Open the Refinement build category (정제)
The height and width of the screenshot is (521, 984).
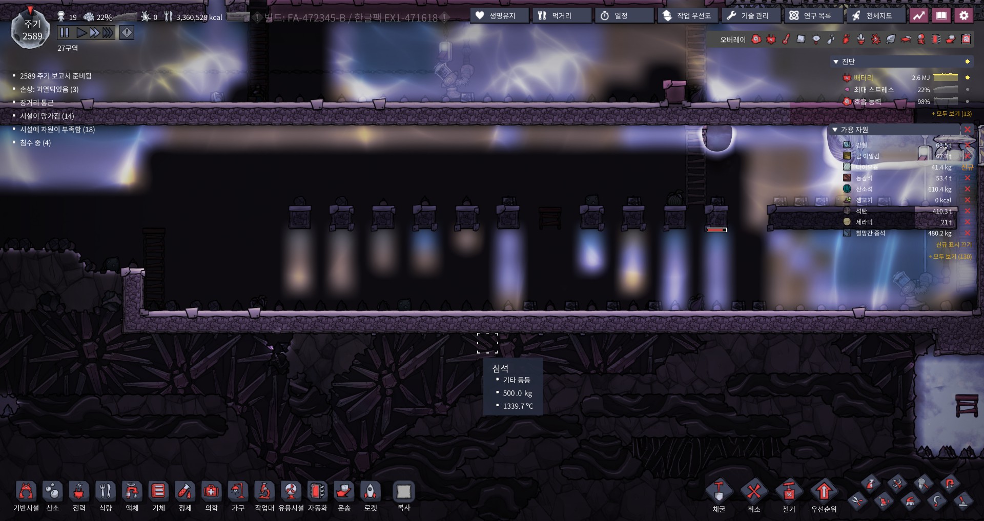[185, 496]
